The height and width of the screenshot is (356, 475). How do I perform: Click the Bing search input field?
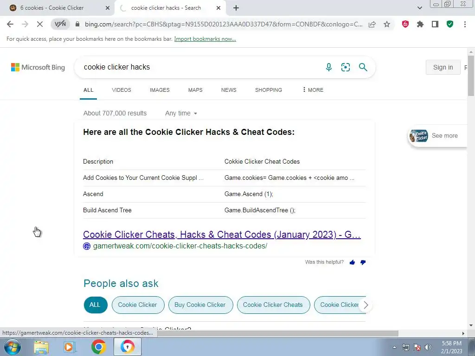[x=200, y=67]
